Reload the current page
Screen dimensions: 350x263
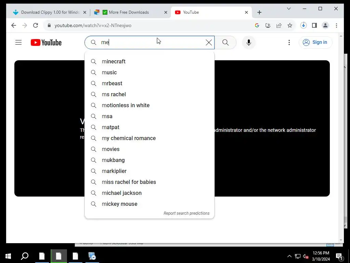[x=36, y=25]
